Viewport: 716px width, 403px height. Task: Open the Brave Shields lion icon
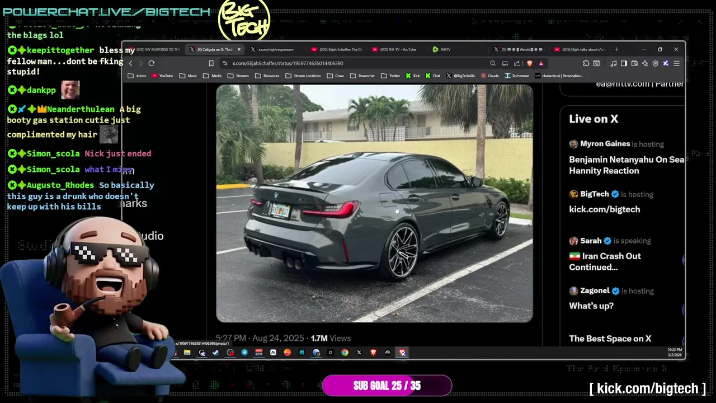[x=530, y=63]
